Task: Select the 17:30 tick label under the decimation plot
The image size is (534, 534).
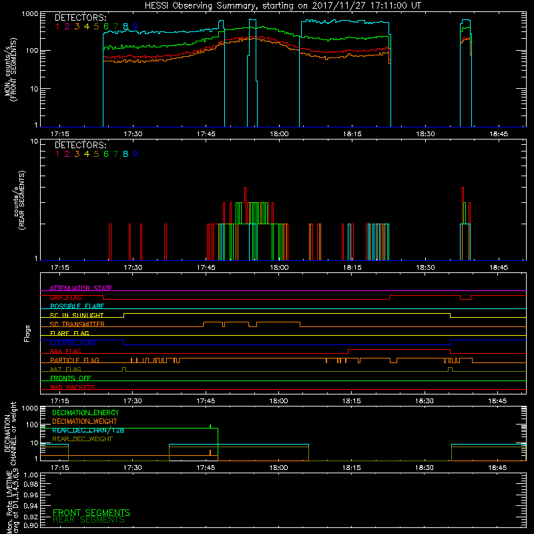Action: point(132,468)
